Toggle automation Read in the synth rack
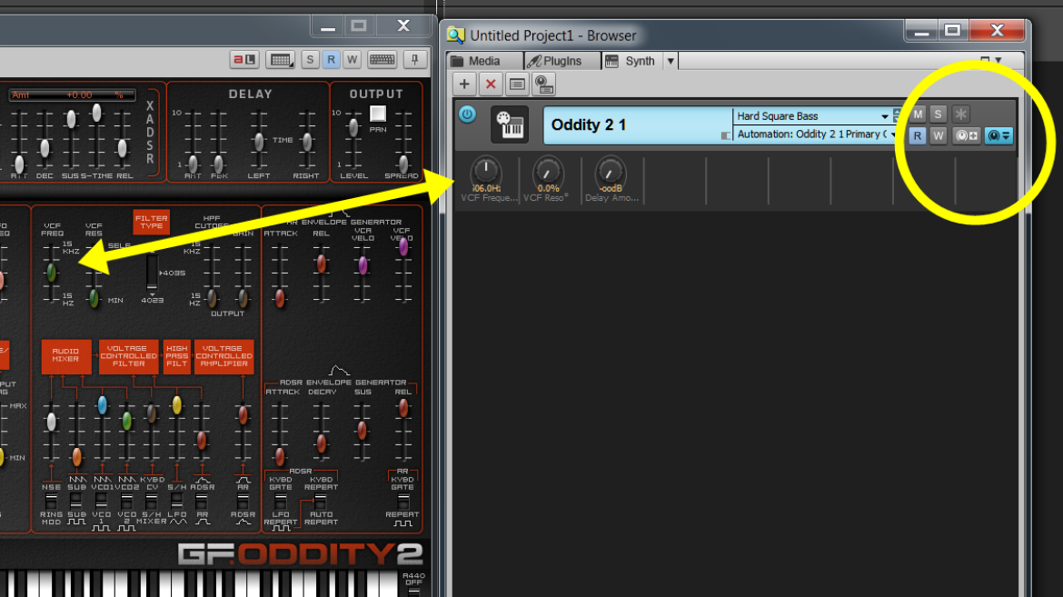The height and width of the screenshot is (597, 1063). click(x=918, y=135)
